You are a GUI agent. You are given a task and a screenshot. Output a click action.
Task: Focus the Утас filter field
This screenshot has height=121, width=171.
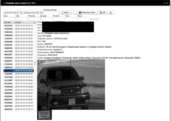[x=71, y=19]
